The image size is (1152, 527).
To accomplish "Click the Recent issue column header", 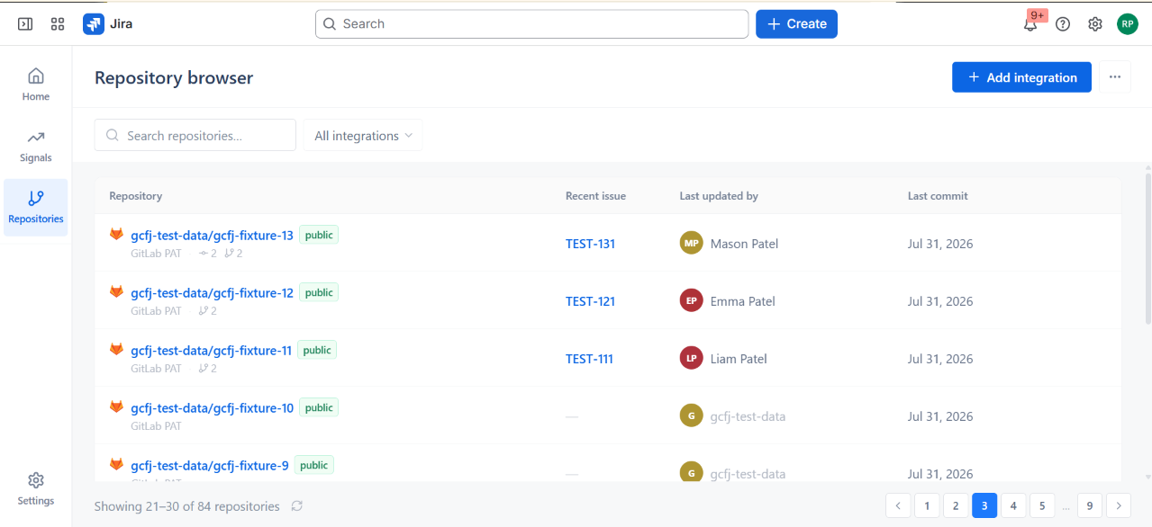I will click(x=595, y=196).
